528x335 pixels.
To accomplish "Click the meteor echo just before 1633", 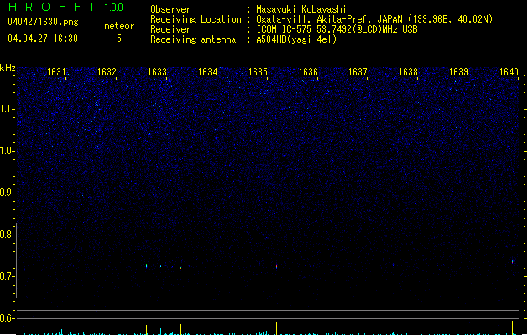I will pos(146,265).
